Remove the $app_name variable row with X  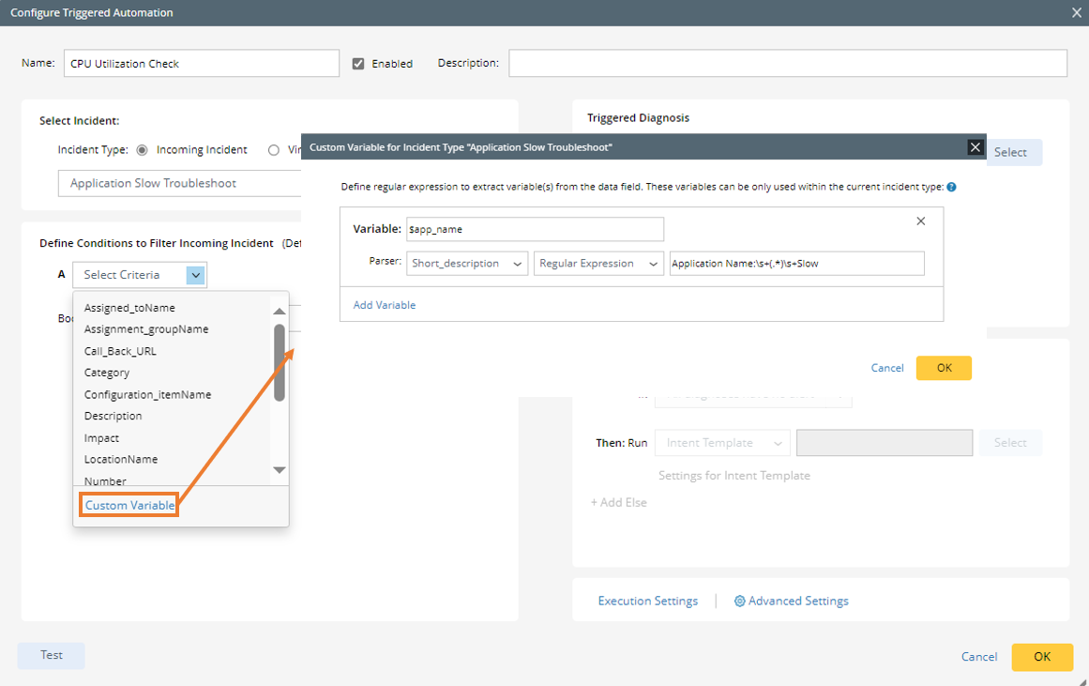tap(920, 221)
